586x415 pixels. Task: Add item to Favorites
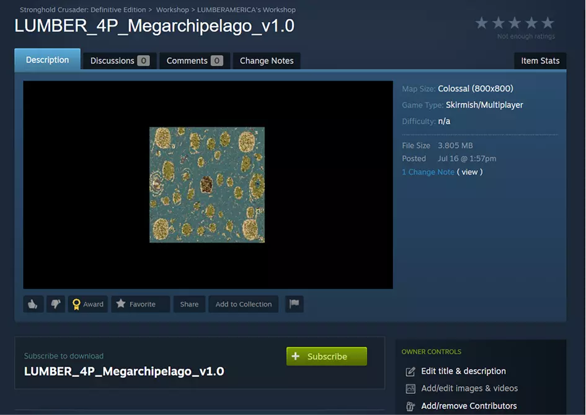[141, 304]
